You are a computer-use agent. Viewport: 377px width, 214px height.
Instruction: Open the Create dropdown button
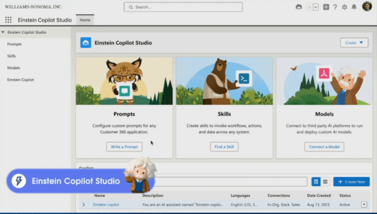tap(354, 42)
